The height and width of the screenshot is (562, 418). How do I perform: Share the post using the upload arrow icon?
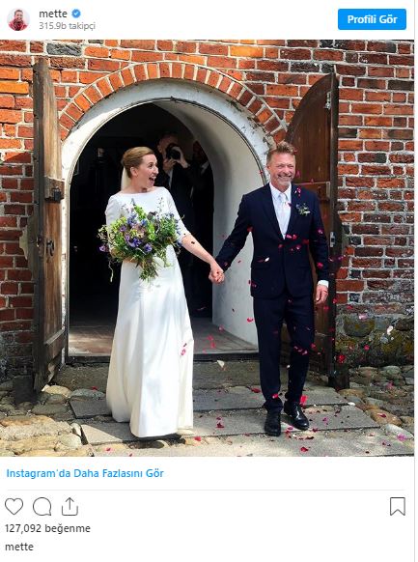point(70,506)
